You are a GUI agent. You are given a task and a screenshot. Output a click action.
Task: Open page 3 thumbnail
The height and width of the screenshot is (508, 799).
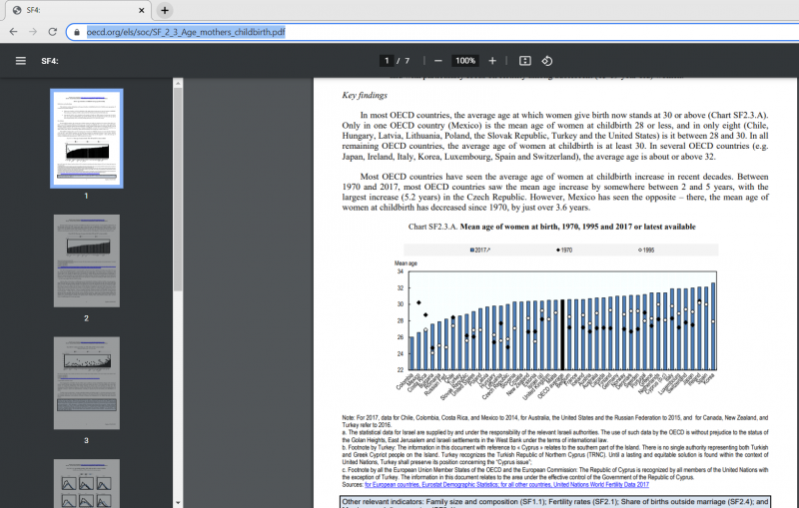87,383
